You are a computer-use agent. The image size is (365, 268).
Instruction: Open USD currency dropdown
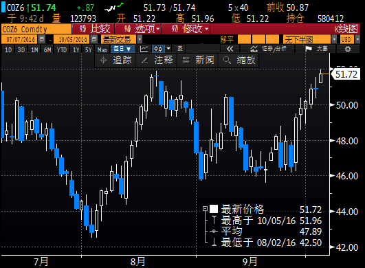(357, 39)
